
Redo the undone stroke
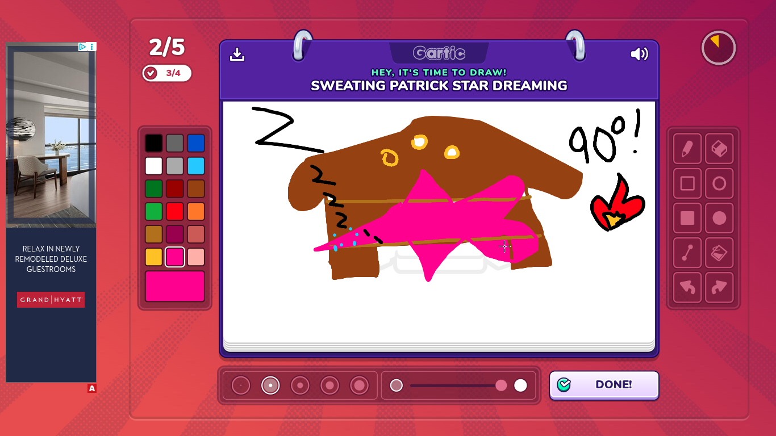click(x=719, y=287)
